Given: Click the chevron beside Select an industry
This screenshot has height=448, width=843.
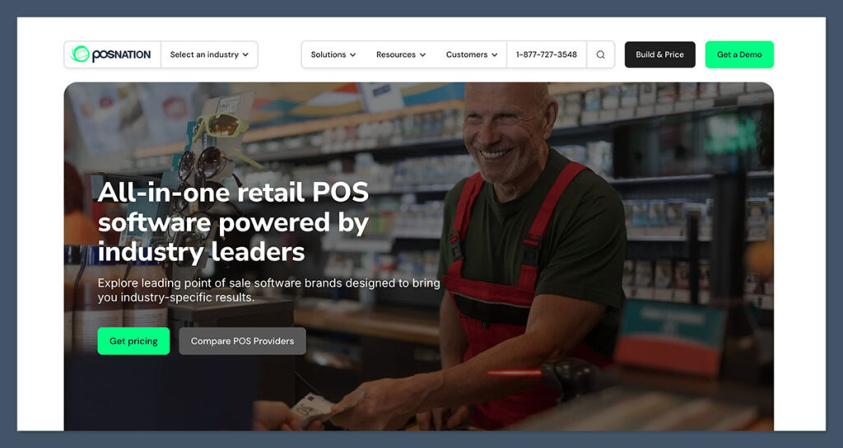Looking at the screenshot, I should (245, 55).
